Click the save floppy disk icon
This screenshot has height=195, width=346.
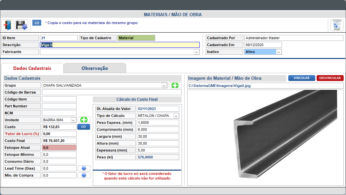pos(22,25)
